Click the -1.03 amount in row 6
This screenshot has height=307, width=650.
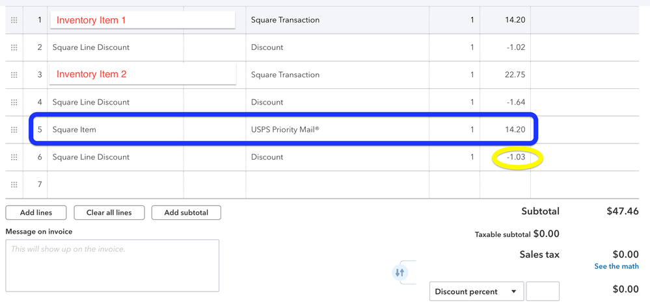tap(516, 157)
